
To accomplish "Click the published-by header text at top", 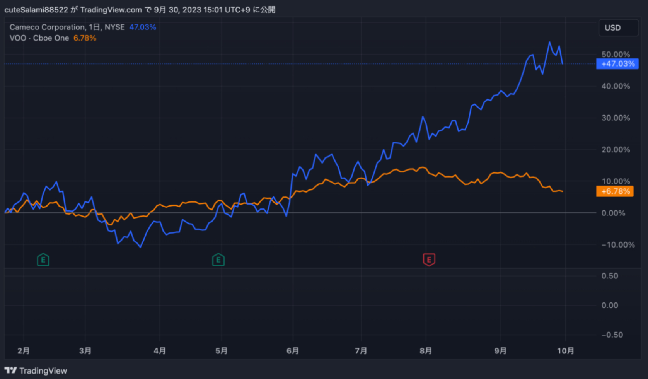I will point(140,10).
